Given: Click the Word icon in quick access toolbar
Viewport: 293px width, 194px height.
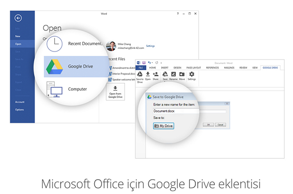Looking at the screenshot, I should [x=139, y=63].
